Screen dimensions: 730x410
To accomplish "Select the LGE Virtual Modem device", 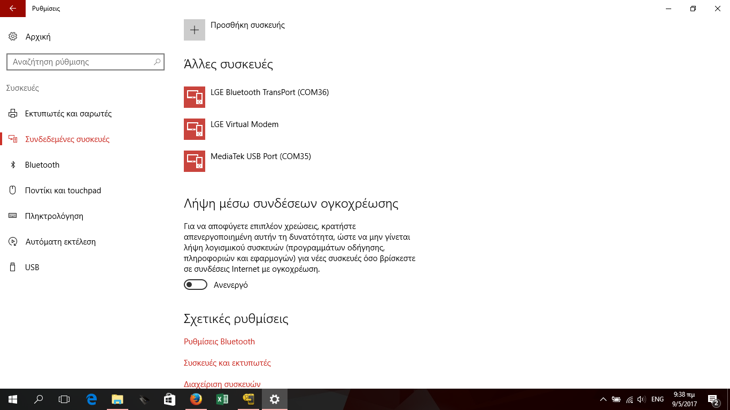I will (231, 129).
